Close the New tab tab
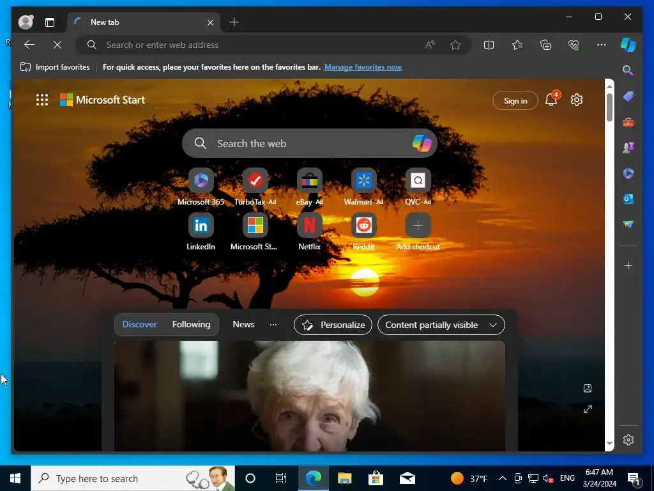The height and width of the screenshot is (491, 654). pyautogui.click(x=210, y=22)
